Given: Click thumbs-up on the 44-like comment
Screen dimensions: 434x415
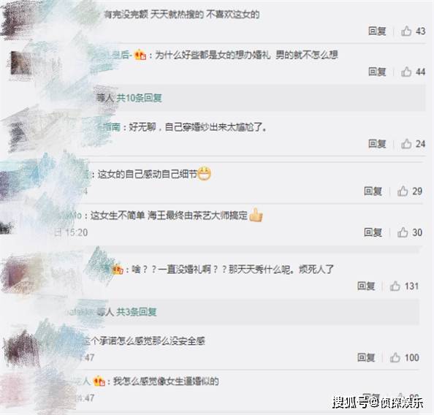Looking at the screenshot, I should click(406, 72).
